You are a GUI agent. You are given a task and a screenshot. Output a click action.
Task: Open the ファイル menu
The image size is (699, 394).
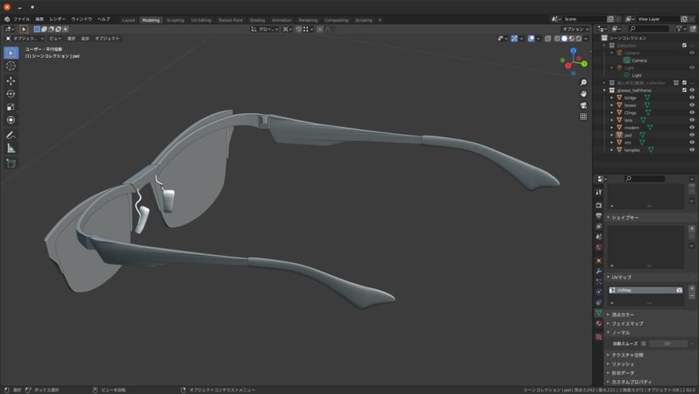pos(22,19)
